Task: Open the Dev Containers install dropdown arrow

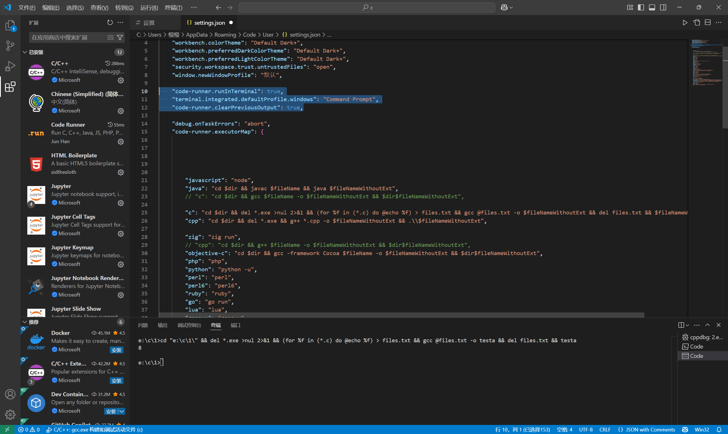Action: [x=122, y=411]
